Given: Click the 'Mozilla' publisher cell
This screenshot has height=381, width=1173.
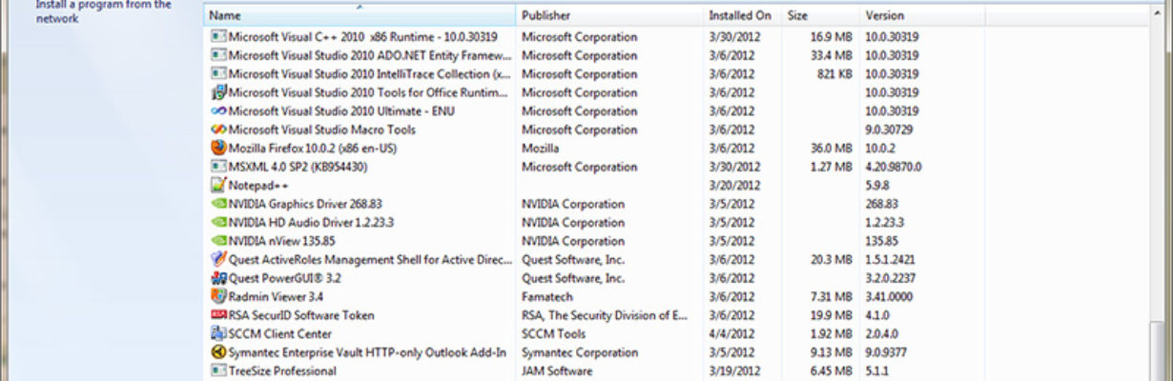Looking at the screenshot, I should click(x=541, y=149).
